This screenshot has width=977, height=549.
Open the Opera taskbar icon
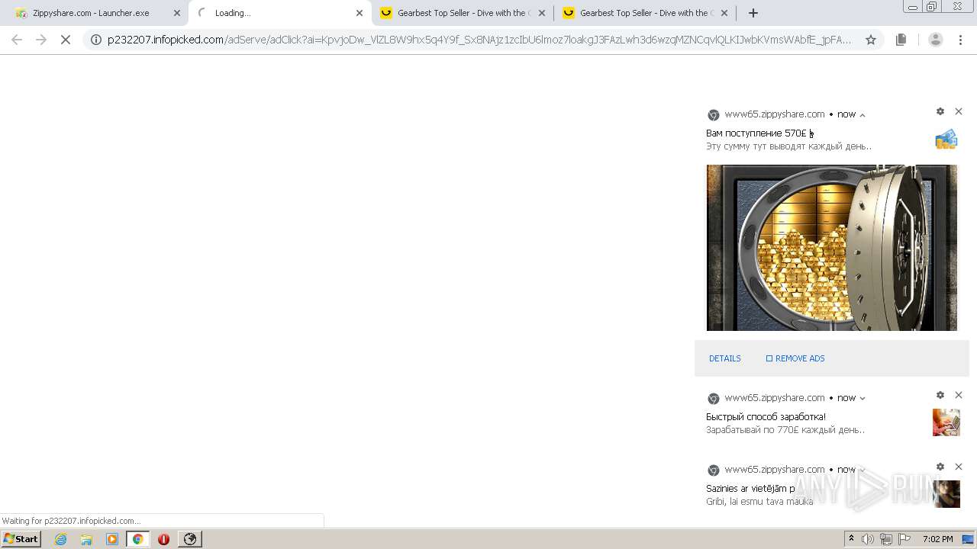pyautogui.click(x=163, y=539)
